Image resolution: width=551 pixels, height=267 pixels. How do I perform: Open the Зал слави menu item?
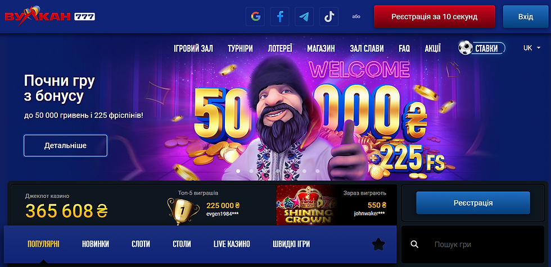(x=367, y=49)
